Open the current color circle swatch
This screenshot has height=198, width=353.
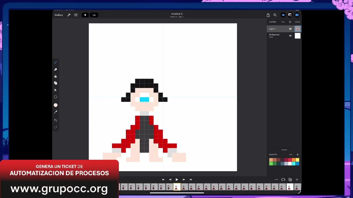tap(55, 105)
